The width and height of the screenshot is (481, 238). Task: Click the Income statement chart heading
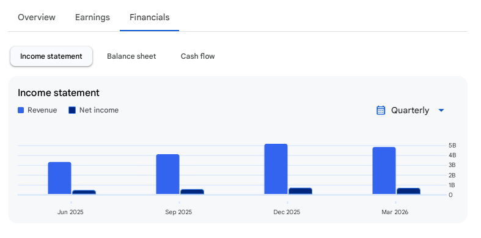(59, 93)
